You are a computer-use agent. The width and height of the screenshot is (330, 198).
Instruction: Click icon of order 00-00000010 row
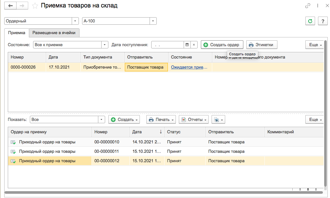click(13, 142)
